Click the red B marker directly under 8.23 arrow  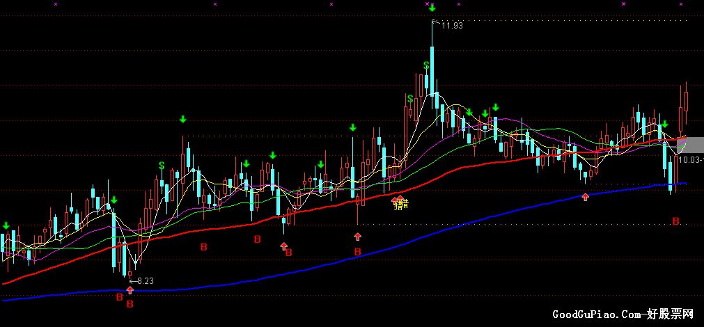point(130,305)
